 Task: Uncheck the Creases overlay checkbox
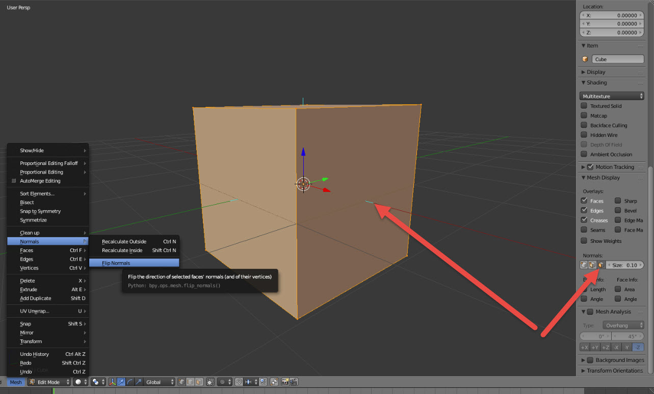tap(584, 220)
